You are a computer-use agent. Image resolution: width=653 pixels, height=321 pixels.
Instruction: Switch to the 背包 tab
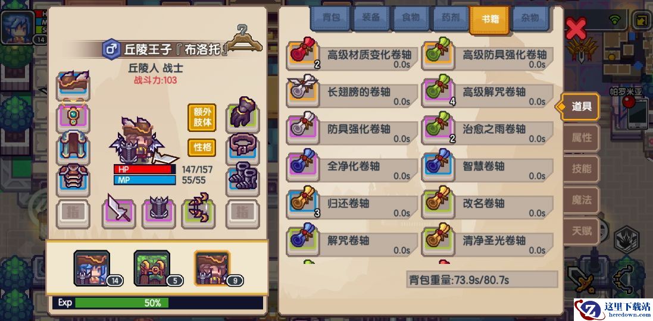[330, 18]
